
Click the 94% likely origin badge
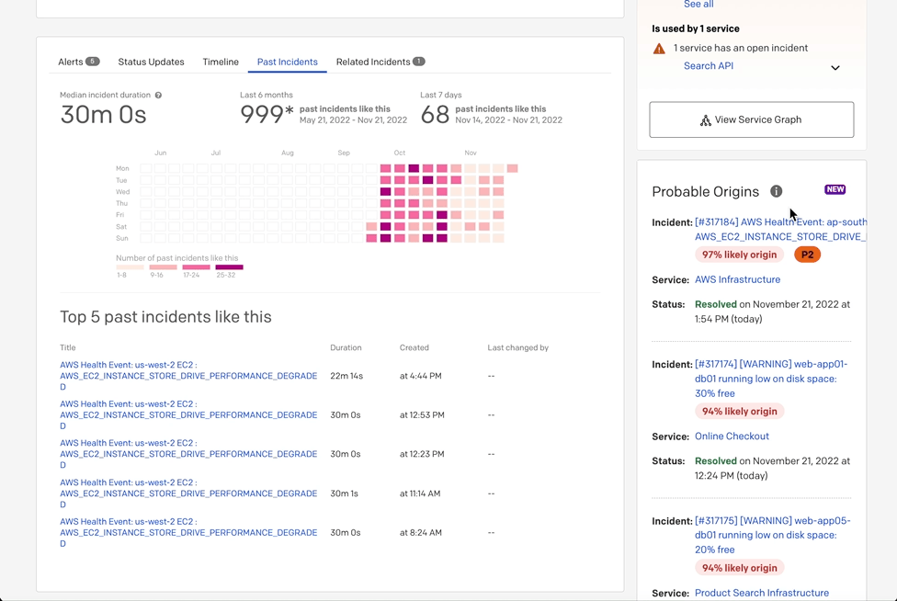[x=739, y=411]
